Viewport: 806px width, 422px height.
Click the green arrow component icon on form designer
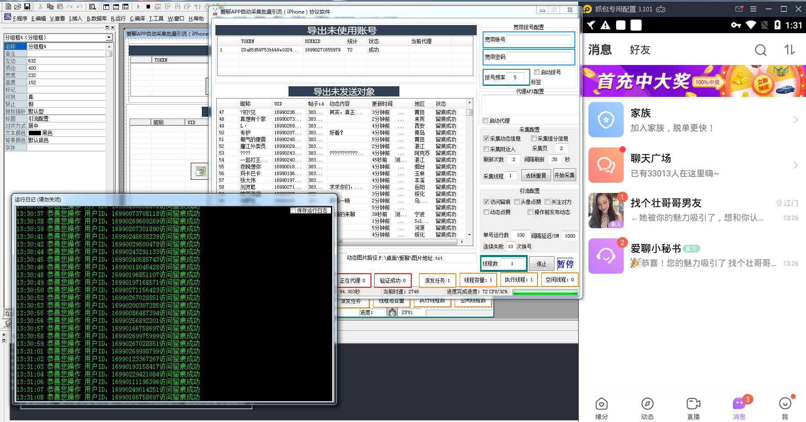[200, 171]
